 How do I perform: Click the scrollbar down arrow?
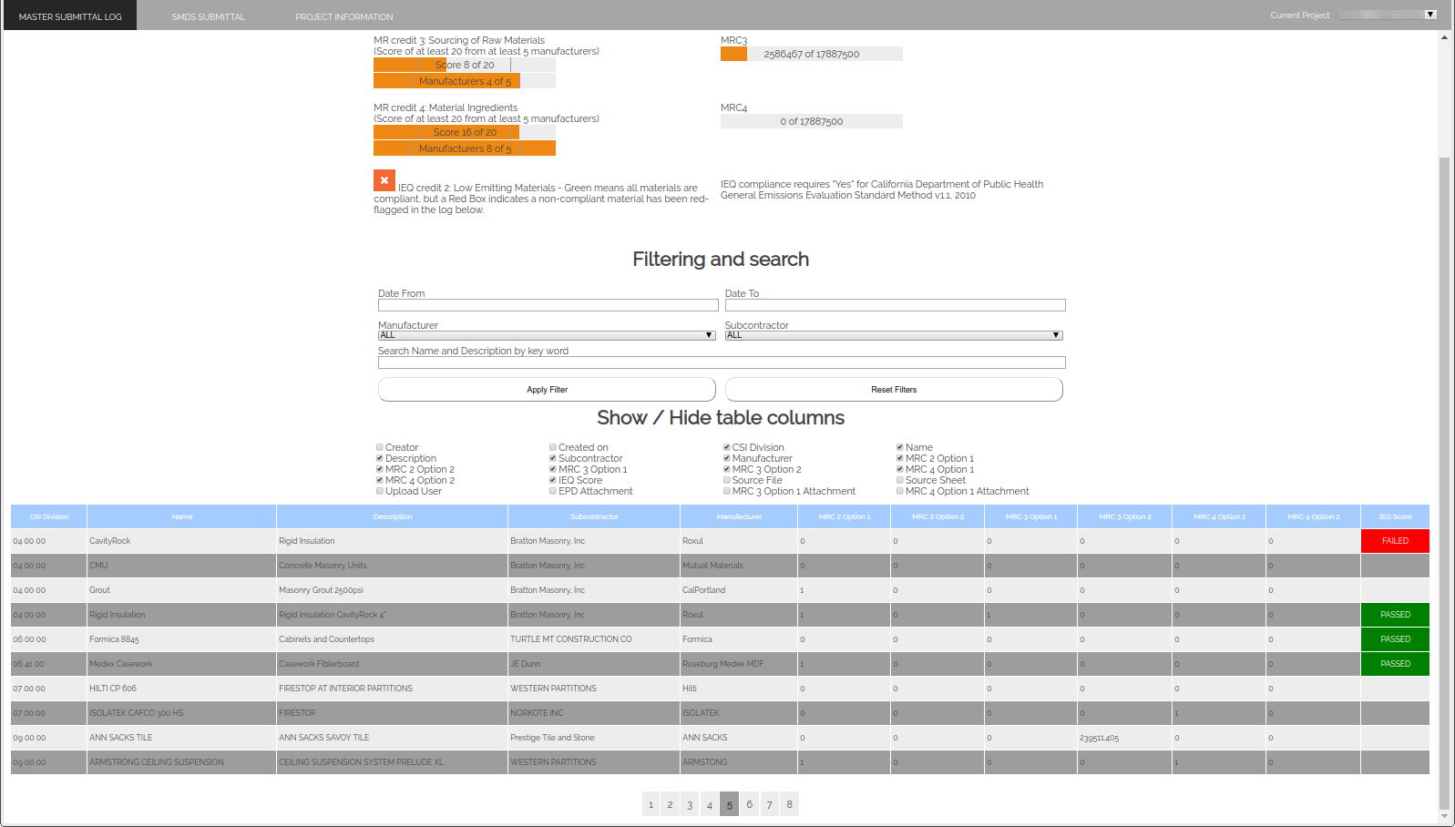tap(1444, 817)
